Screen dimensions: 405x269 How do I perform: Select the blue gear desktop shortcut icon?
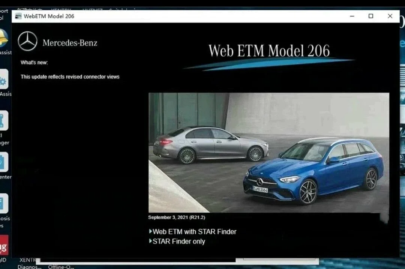tap(4, 79)
